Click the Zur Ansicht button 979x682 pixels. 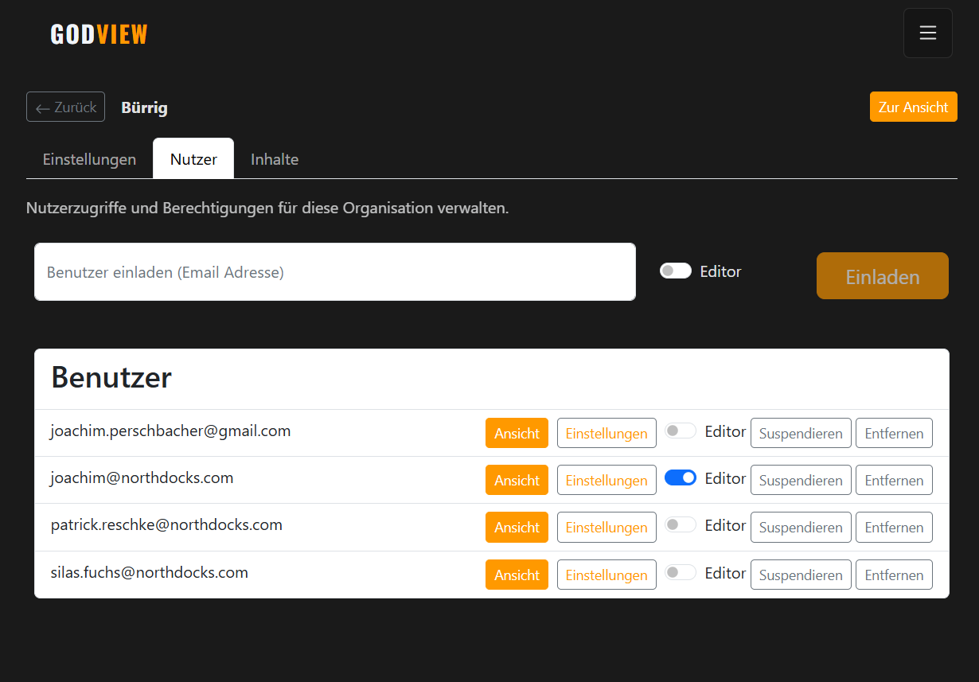913,106
